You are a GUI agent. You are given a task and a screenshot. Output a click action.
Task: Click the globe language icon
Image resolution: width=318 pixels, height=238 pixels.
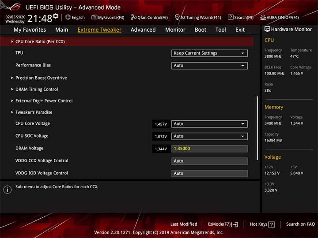[68, 17]
